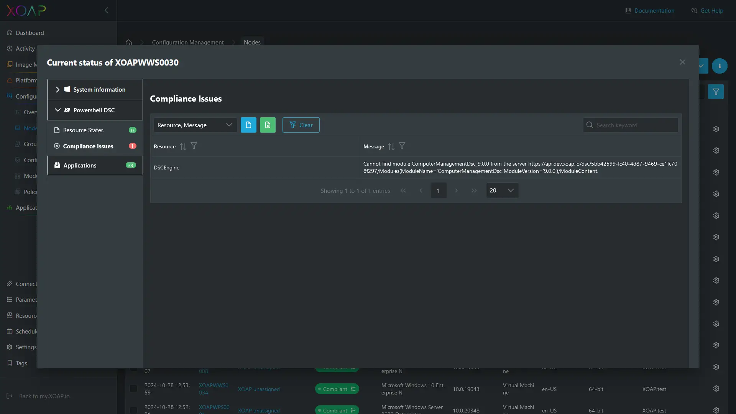Collapse the sidebar with arrow icon
Viewport: 736px width, 414px height.
point(107,10)
